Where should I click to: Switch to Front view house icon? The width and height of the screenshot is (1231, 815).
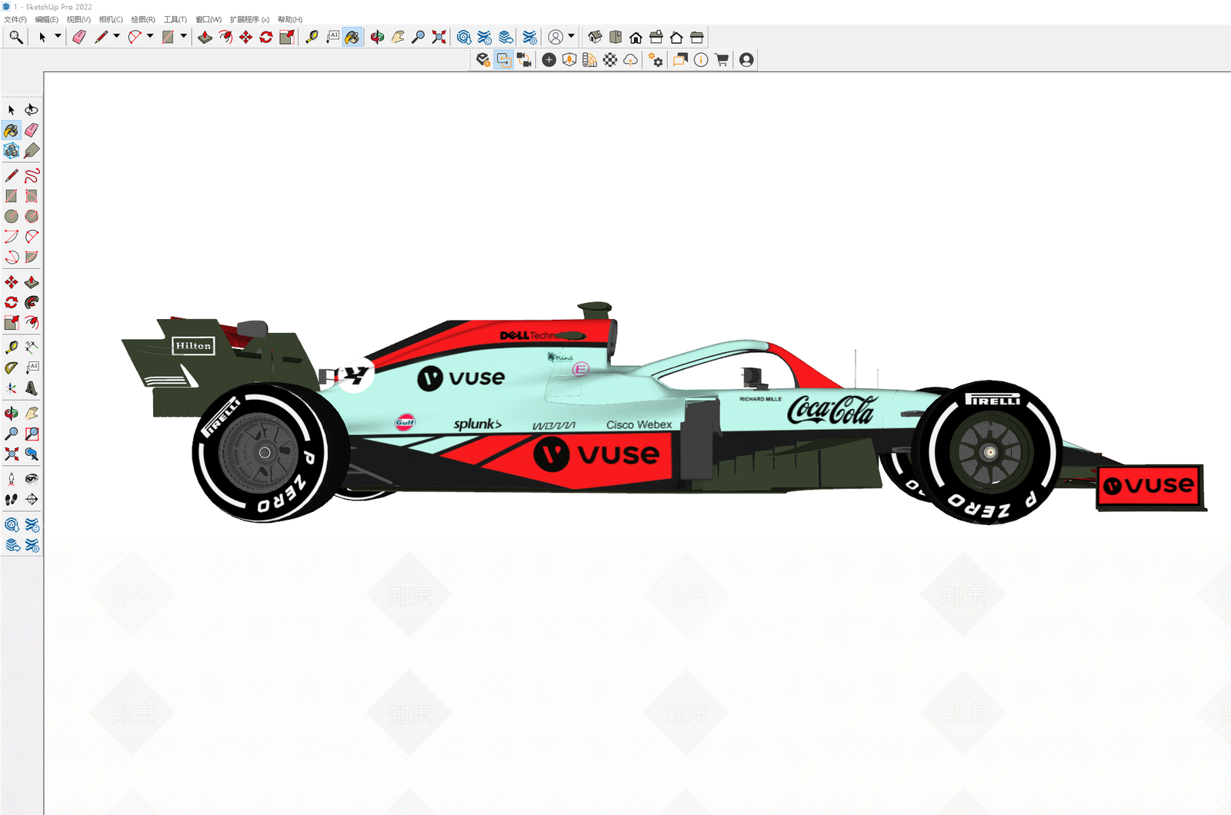(636, 37)
